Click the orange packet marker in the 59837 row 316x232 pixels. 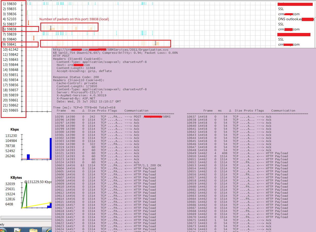[x=28, y=23]
